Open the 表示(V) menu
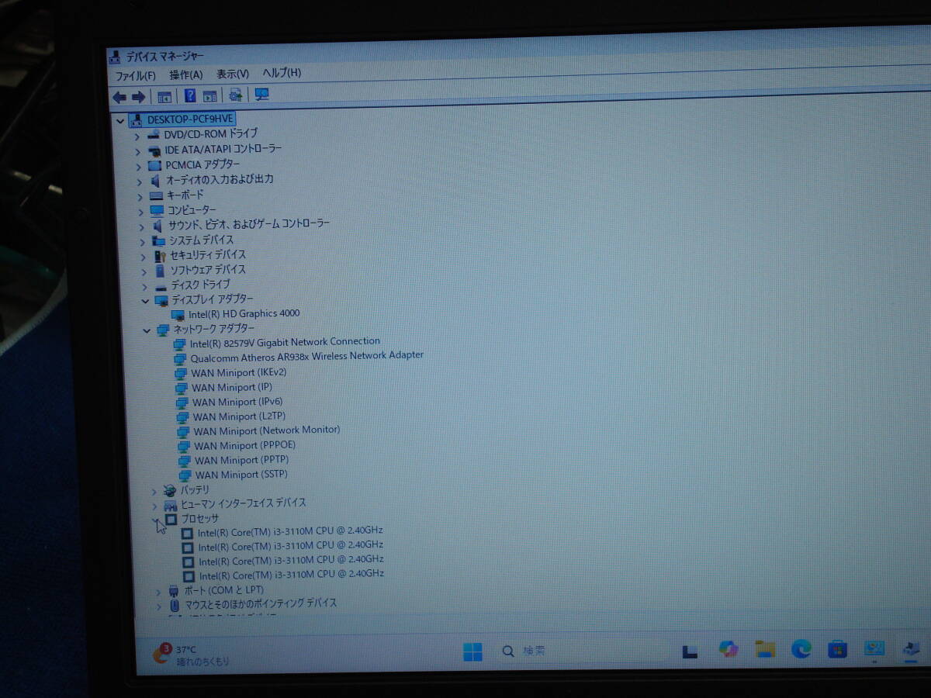 pyautogui.click(x=232, y=74)
